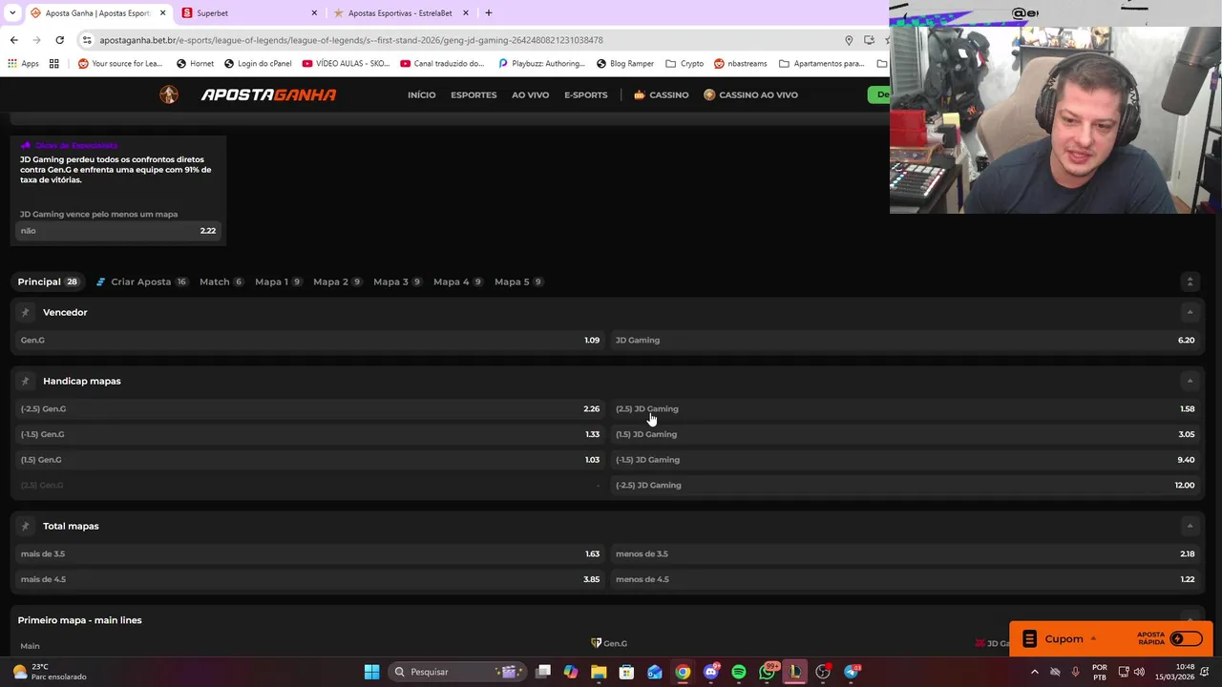Pin the Total mapas market
1222x687 pixels.
point(25,526)
